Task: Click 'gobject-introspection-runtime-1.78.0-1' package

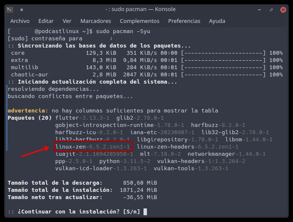Action: 120,125
